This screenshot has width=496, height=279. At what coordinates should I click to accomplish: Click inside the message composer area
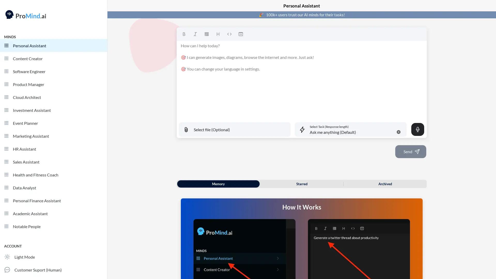tap(300, 90)
